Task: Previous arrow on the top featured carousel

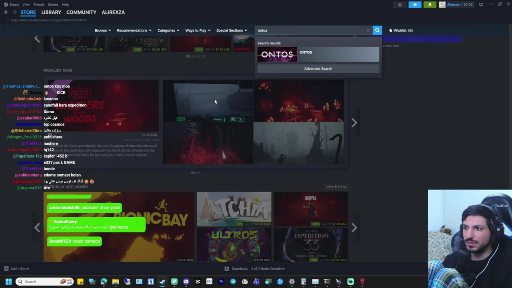Action: [x=37, y=39]
